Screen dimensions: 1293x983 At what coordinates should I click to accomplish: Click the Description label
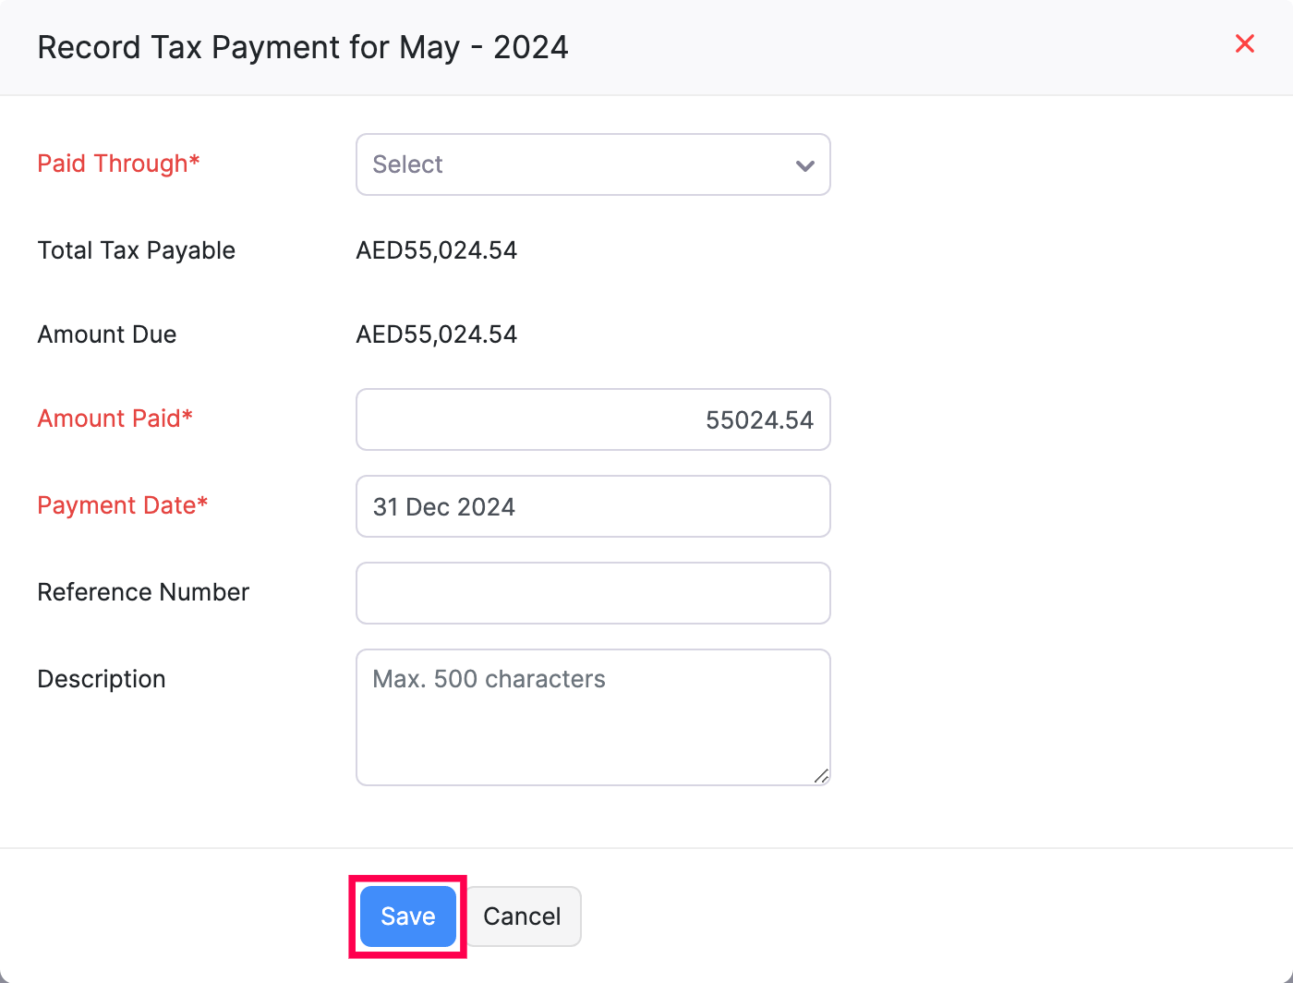coord(102,679)
